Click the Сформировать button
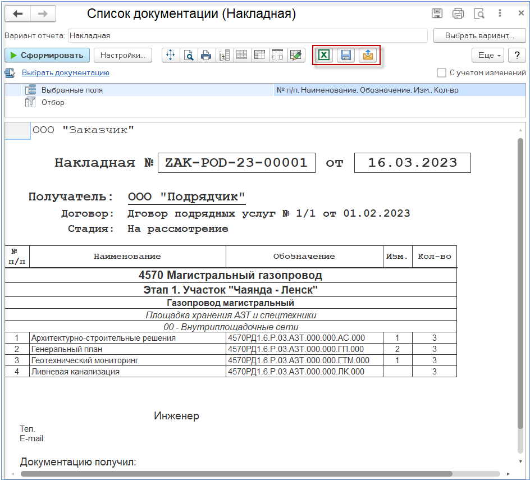The image size is (530, 480). (47, 55)
